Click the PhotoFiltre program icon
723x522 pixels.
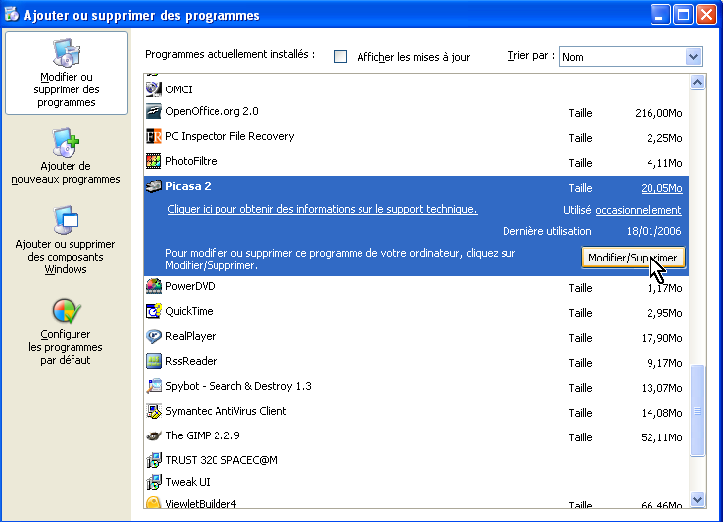click(154, 161)
